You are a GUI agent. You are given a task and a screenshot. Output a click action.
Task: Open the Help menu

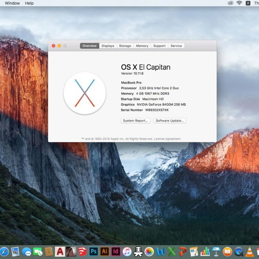(x=30, y=3)
